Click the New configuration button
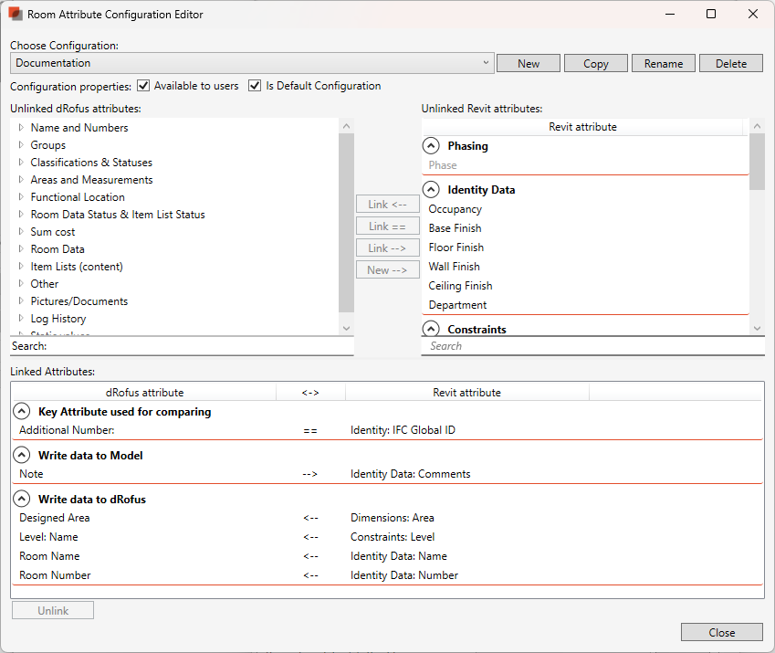The height and width of the screenshot is (653, 775). coord(529,64)
